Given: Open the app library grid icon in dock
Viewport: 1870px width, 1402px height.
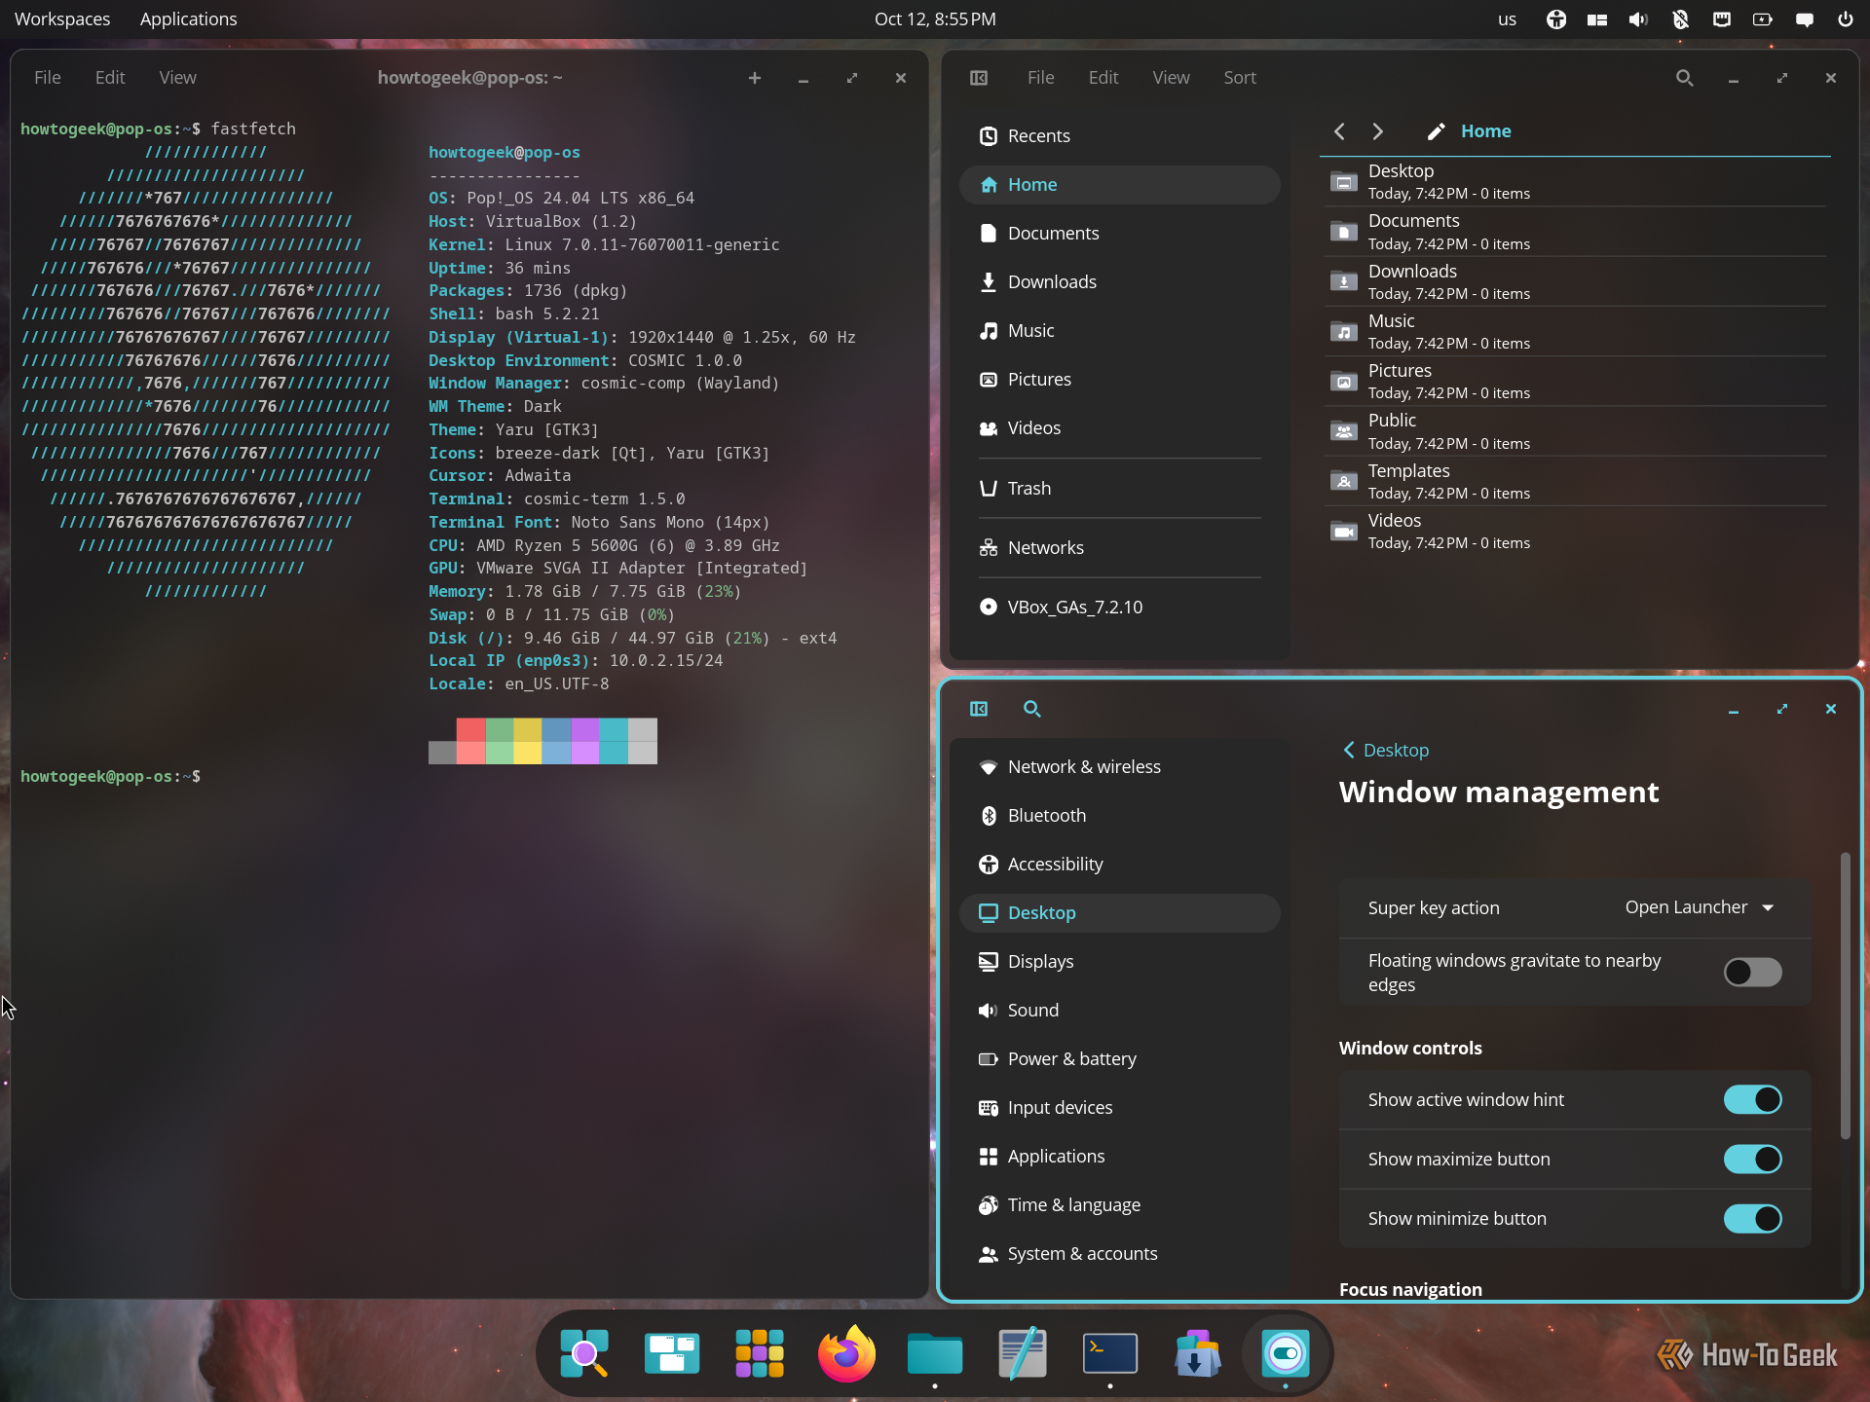Looking at the screenshot, I should tap(759, 1353).
